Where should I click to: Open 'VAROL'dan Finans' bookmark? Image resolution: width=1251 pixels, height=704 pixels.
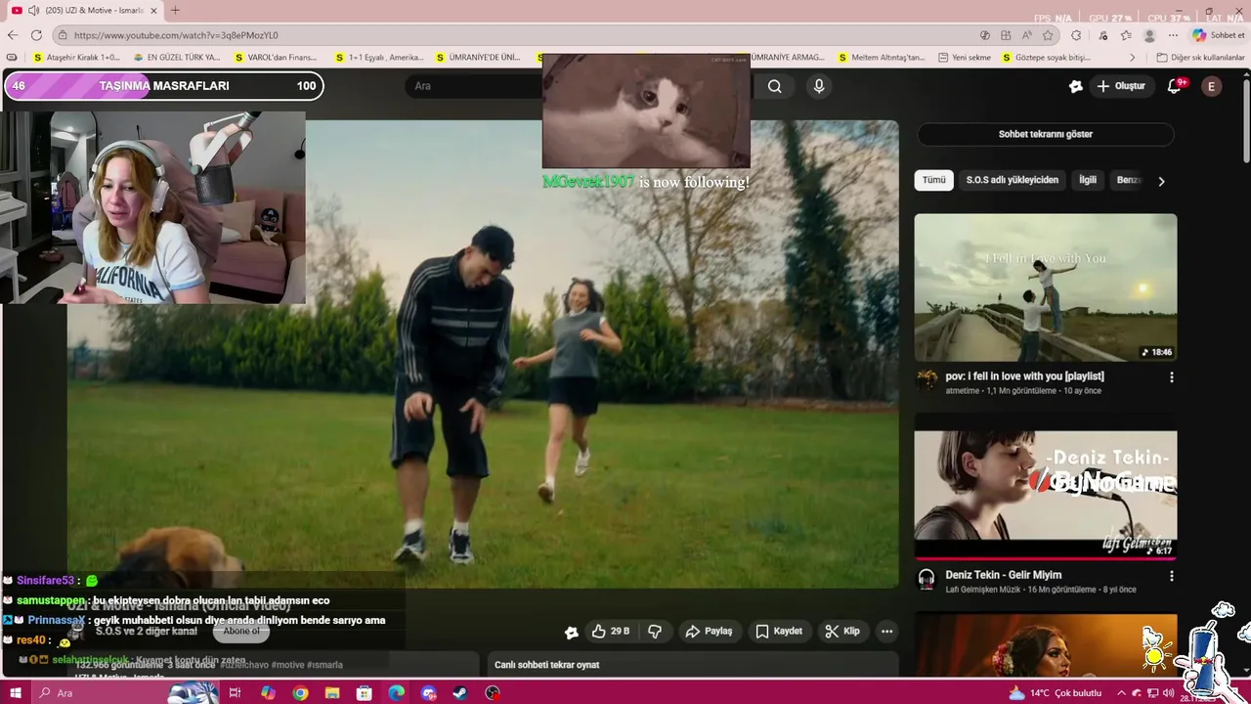click(277, 58)
